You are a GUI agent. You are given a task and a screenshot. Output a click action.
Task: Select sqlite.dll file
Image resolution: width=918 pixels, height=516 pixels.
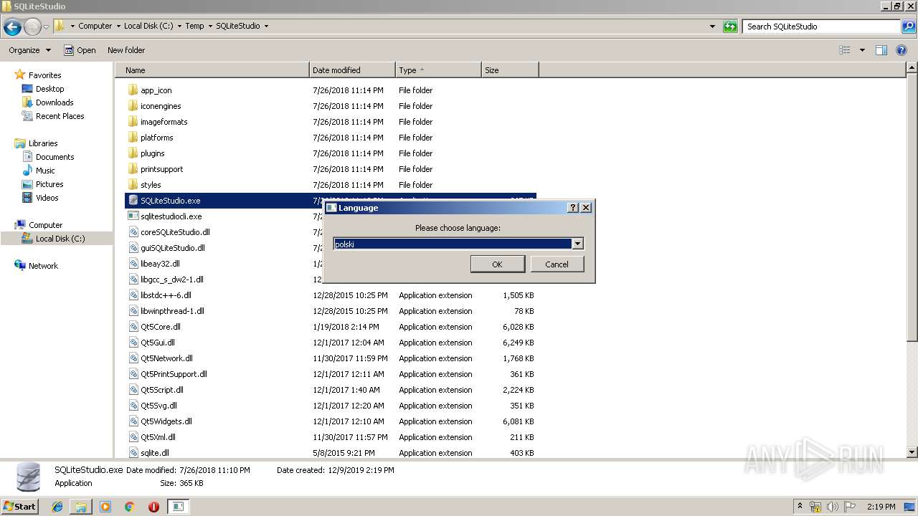point(154,453)
